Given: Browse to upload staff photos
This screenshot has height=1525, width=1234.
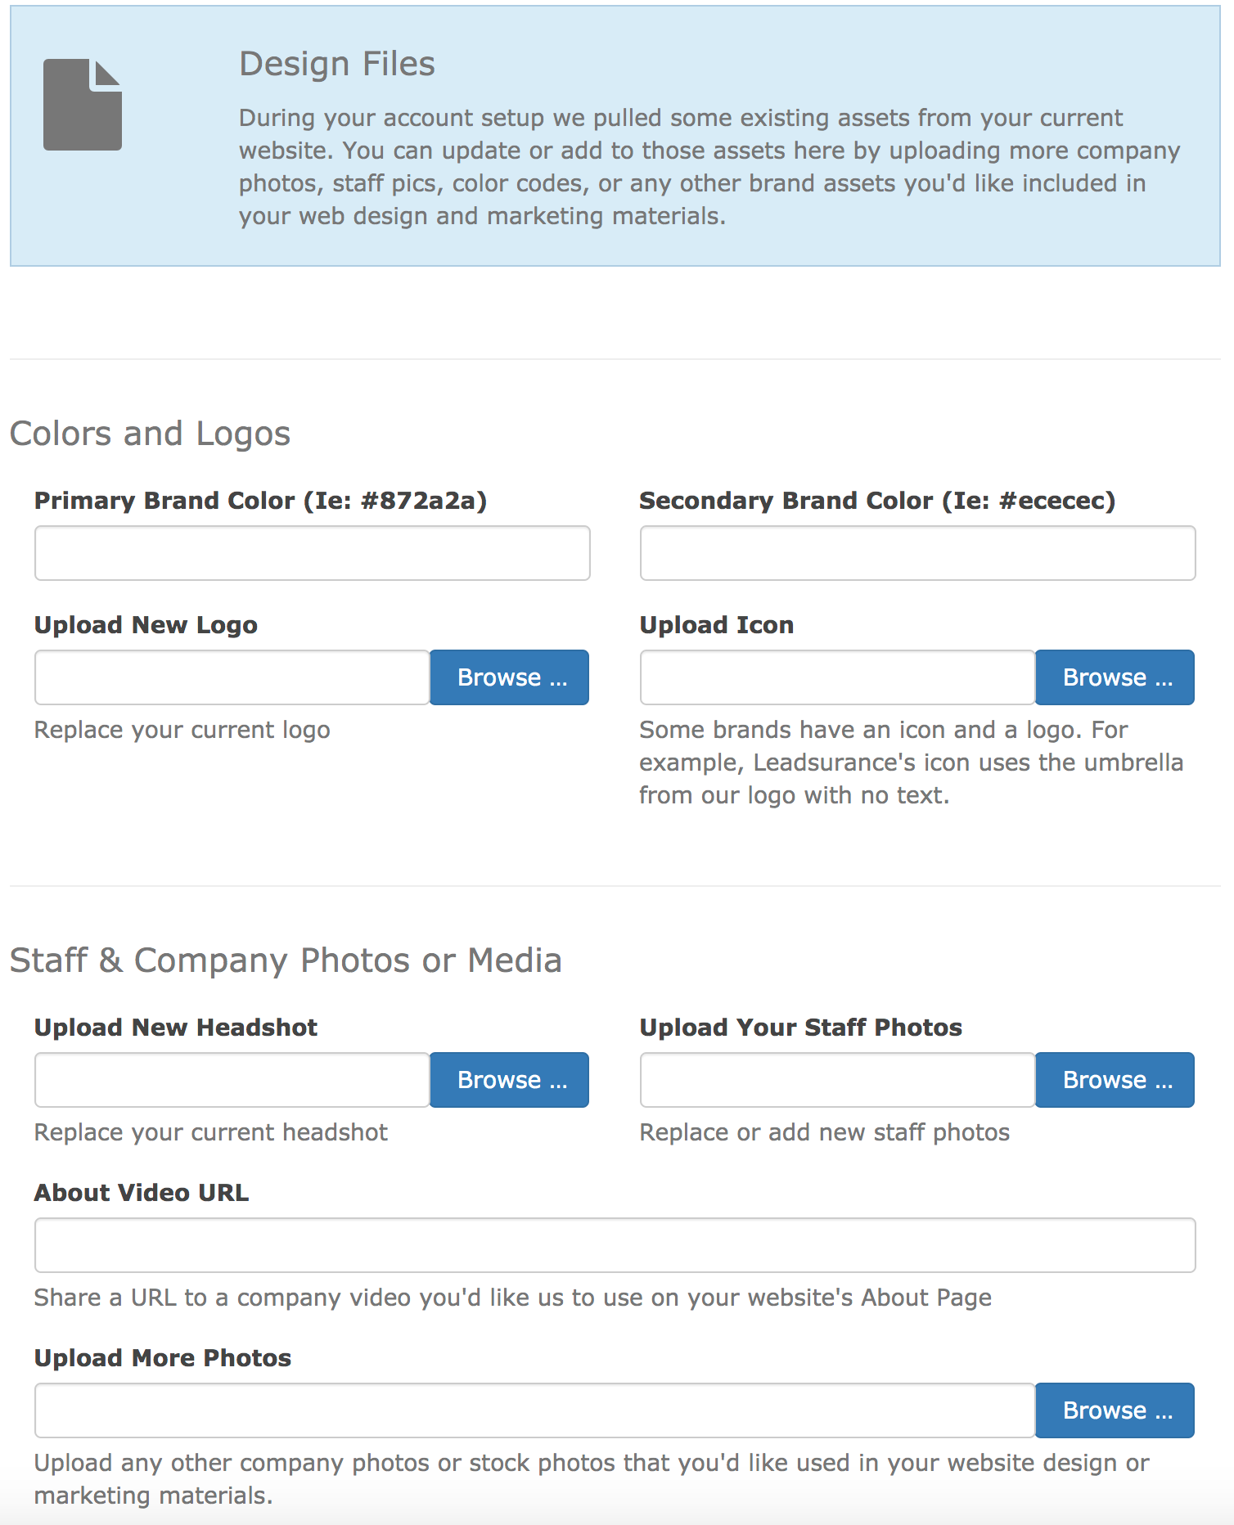Looking at the screenshot, I should pyautogui.click(x=1115, y=1079).
